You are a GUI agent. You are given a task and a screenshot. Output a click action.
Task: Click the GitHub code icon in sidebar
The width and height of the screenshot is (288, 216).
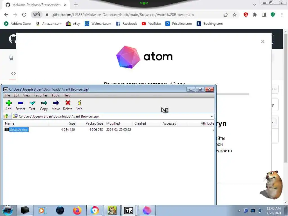coord(13,73)
